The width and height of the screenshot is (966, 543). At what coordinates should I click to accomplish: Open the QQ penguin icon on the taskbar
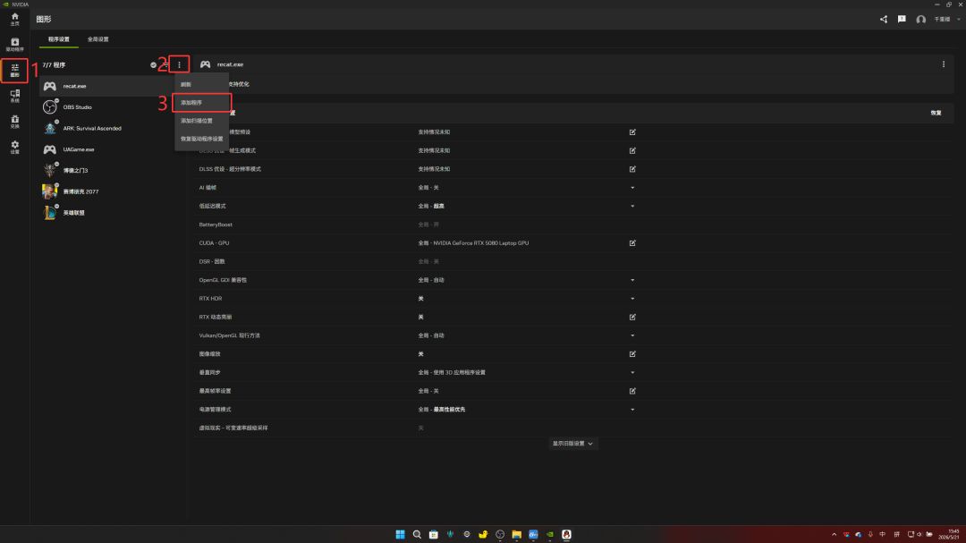[566, 534]
